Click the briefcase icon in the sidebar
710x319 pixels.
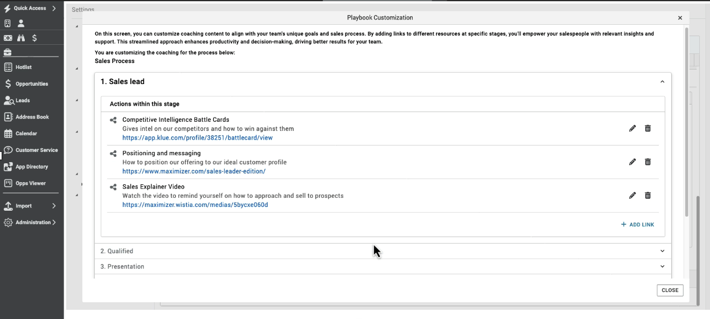8,52
